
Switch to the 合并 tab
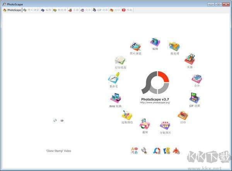pos(86,10)
